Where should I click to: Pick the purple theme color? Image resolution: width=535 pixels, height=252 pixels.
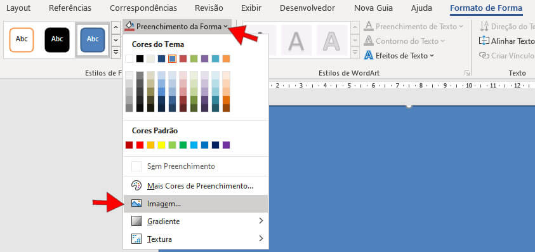click(x=204, y=59)
